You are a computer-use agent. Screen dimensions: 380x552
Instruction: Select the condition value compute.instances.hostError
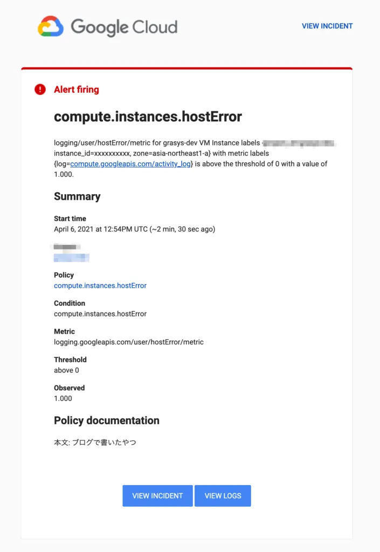(x=100, y=314)
